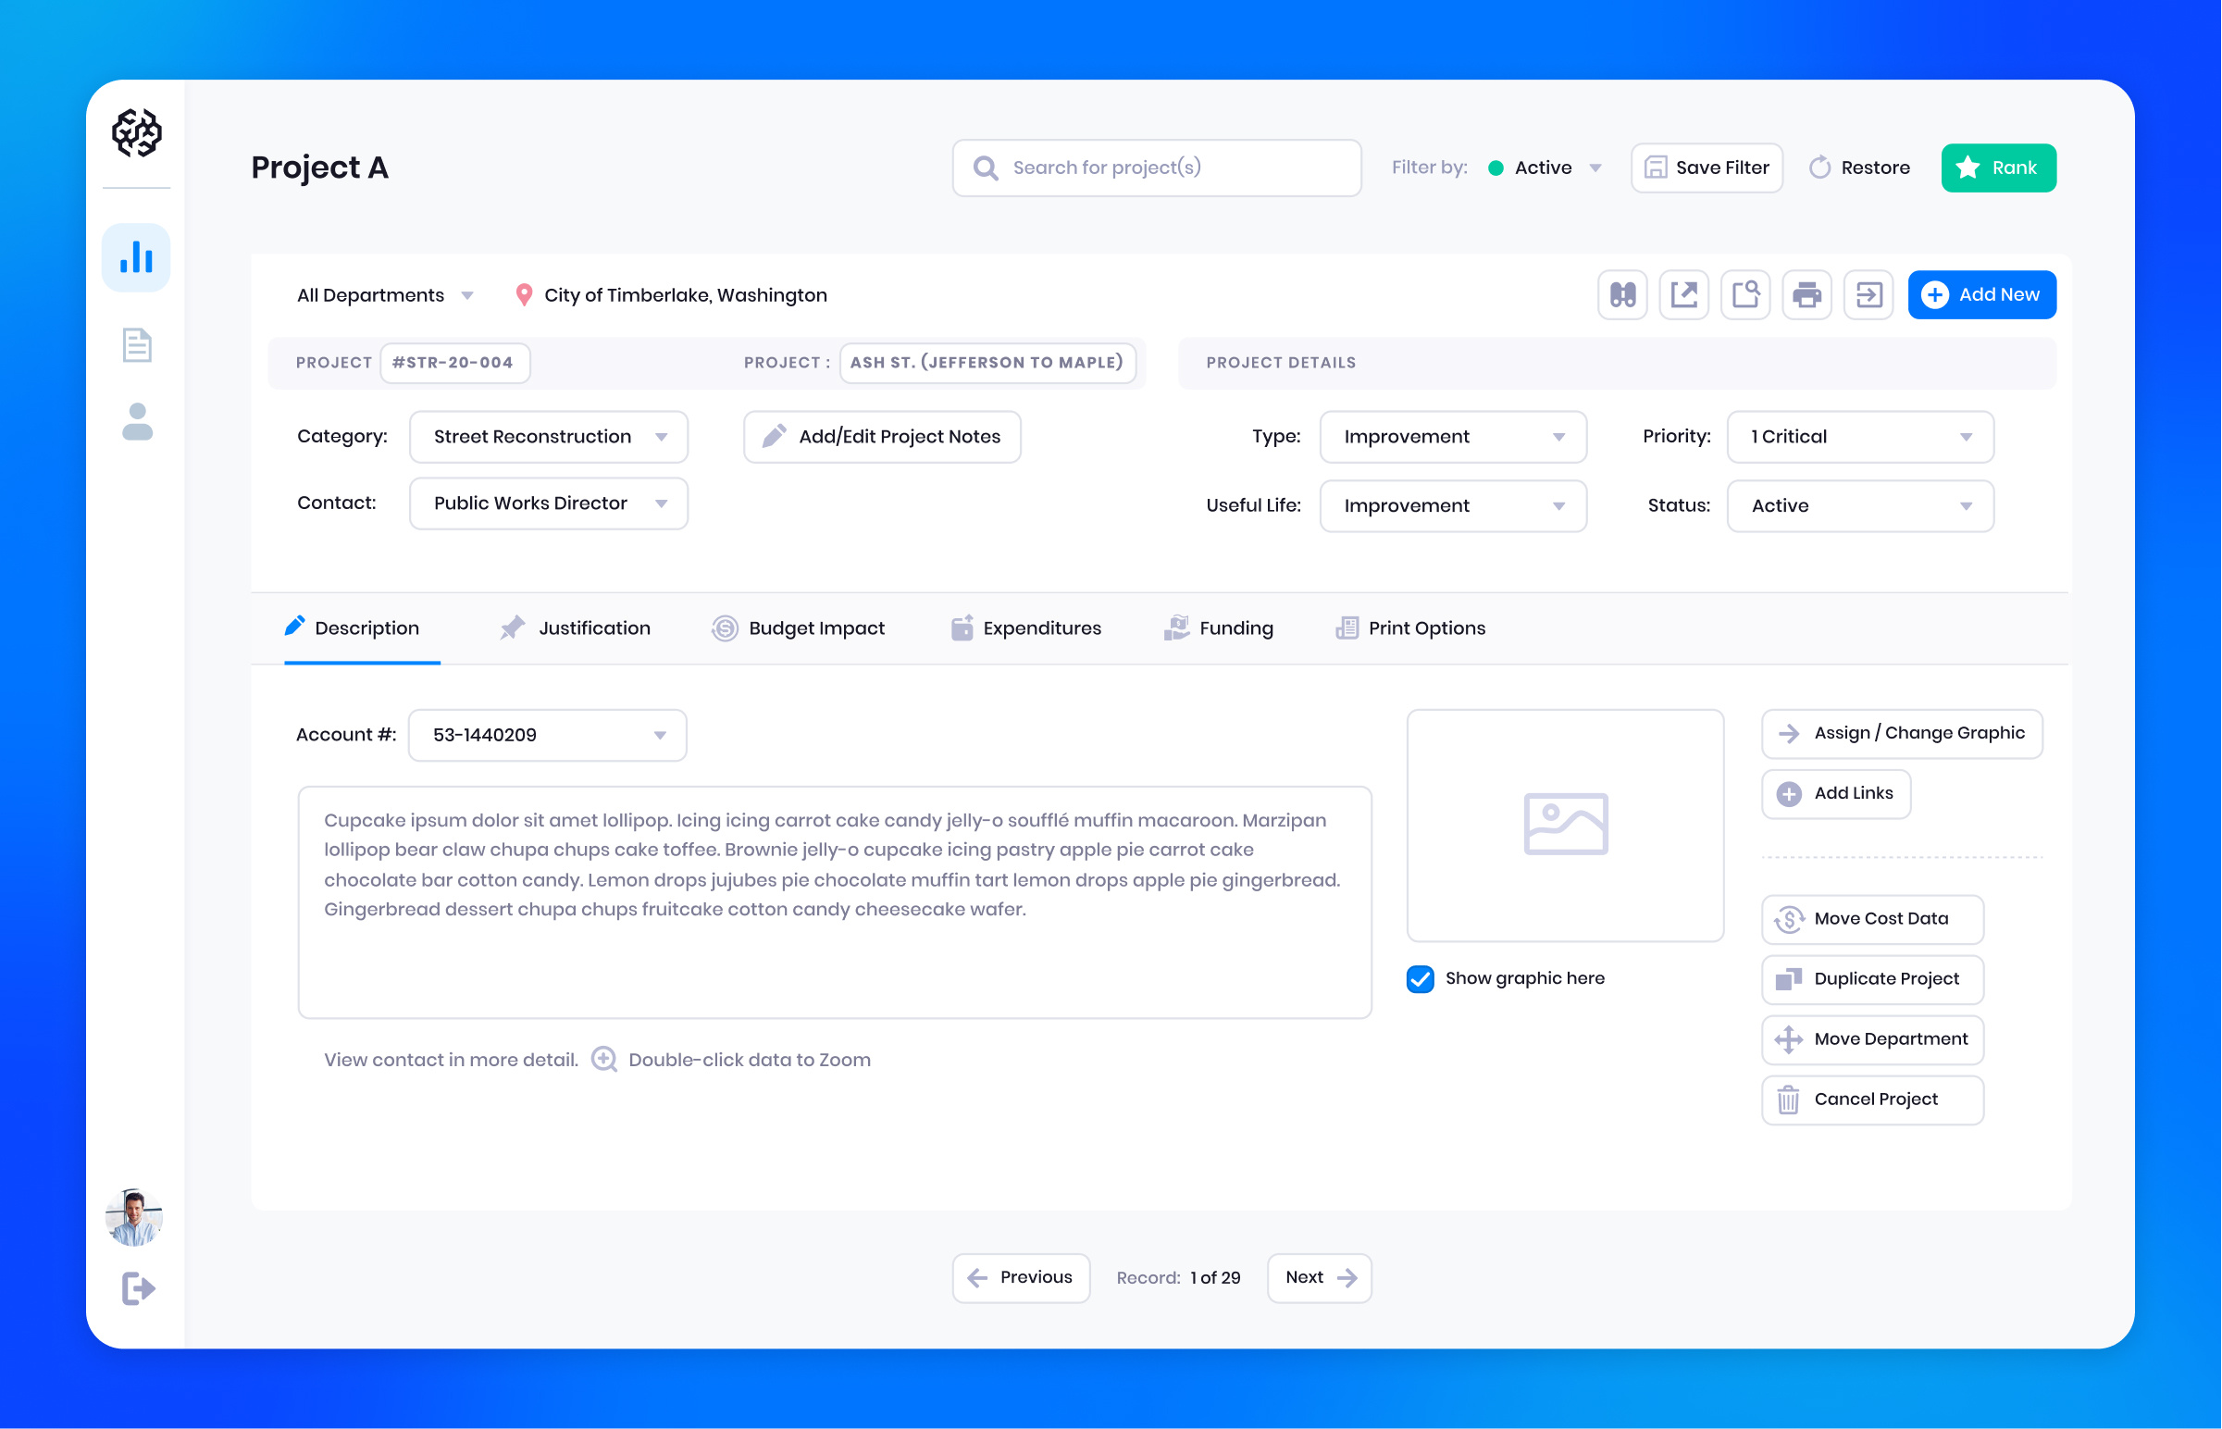Image resolution: width=2222 pixels, height=1429 pixels.
Task: Select the document icon in the sidebar
Action: (135, 344)
